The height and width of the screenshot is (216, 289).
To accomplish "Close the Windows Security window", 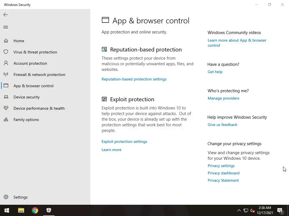I will click(x=282, y=4).
